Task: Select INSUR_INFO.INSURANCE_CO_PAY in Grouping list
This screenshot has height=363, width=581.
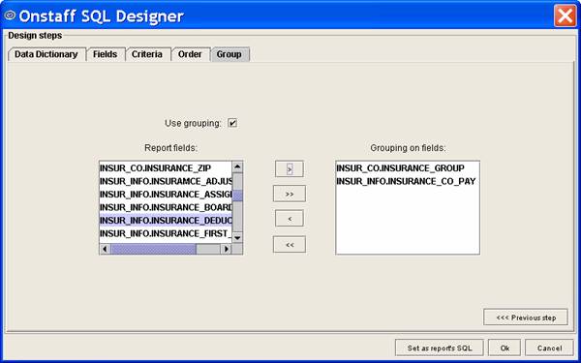Action: [406, 182]
